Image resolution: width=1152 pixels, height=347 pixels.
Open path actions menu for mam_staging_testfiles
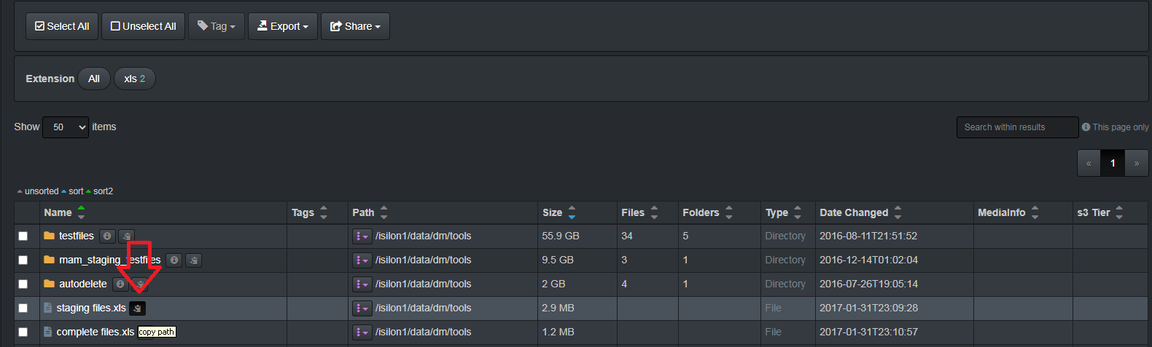coord(362,260)
